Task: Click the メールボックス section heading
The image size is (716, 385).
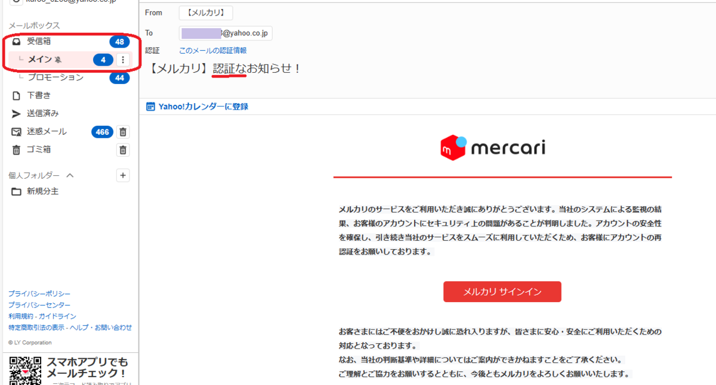Action: (x=34, y=26)
